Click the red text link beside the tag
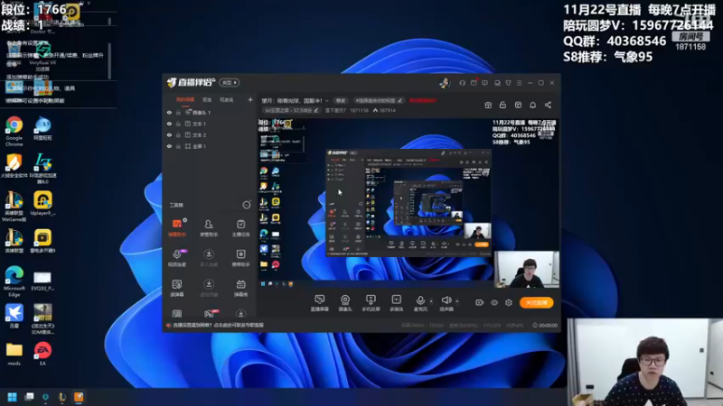Image resolution: width=723 pixels, height=406 pixels. (x=422, y=100)
